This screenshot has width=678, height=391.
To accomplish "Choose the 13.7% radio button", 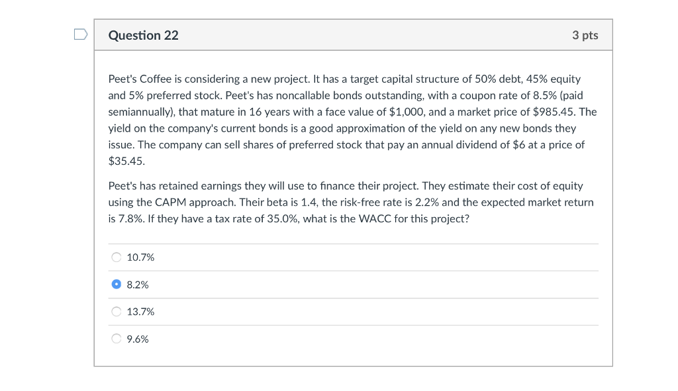I will tap(117, 312).
